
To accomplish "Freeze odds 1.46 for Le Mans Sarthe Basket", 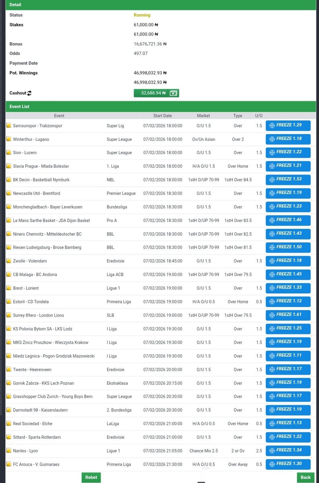I will pyautogui.click(x=288, y=220).
